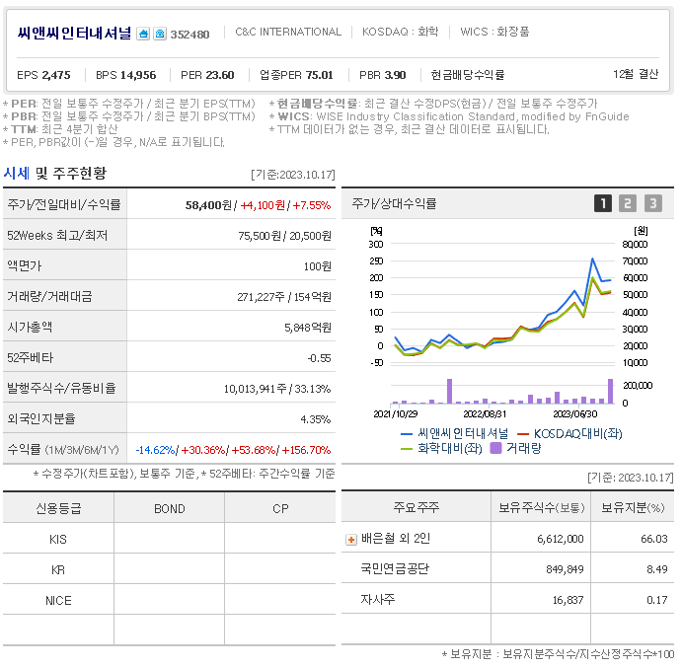Click the PER value 23.60

click(x=220, y=75)
